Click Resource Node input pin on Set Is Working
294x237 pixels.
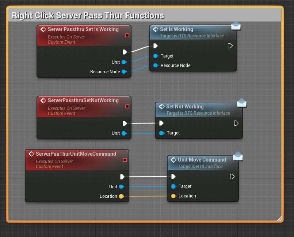tap(156, 66)
